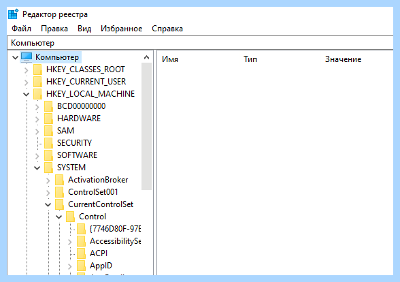400x282 pixels.
Task: Select the CurrentControlSet key
Action: pyautogui.click(x=101, y=204)
